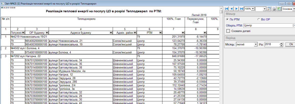295x104 pixels.
Task: Enable the 'Сховати деталі' checkbox
Action: tap(228, 31)
